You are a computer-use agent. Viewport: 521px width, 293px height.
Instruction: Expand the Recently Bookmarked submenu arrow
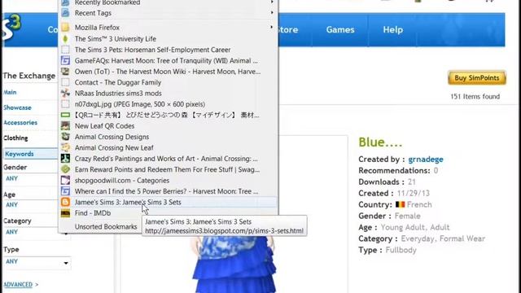272,2
